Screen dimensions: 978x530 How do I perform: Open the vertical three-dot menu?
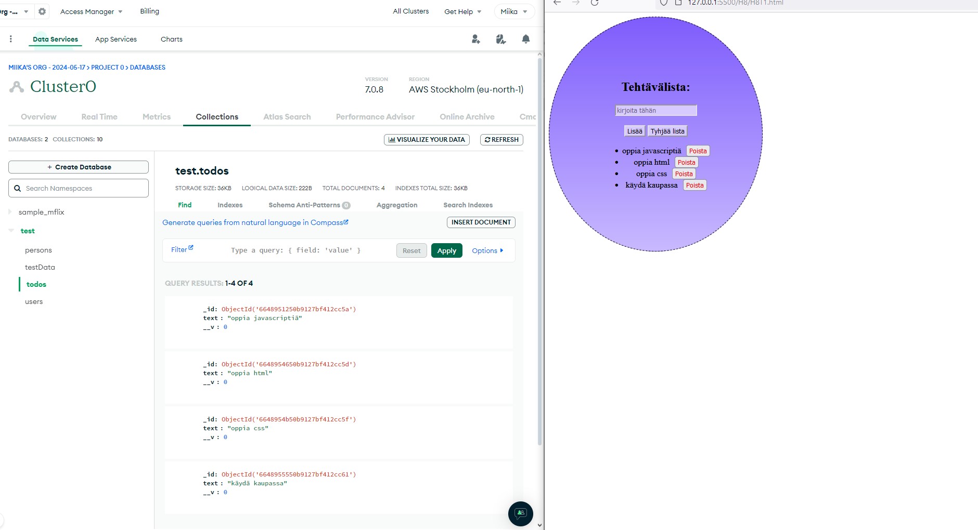pyautogui.click(x=11, y=39)
